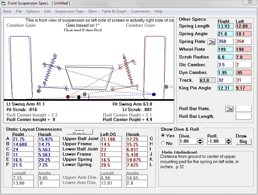The width and height of the screenshot is (258, 195).
Task: Increase the Roll value with up arrow
Action: coord(228,140)
